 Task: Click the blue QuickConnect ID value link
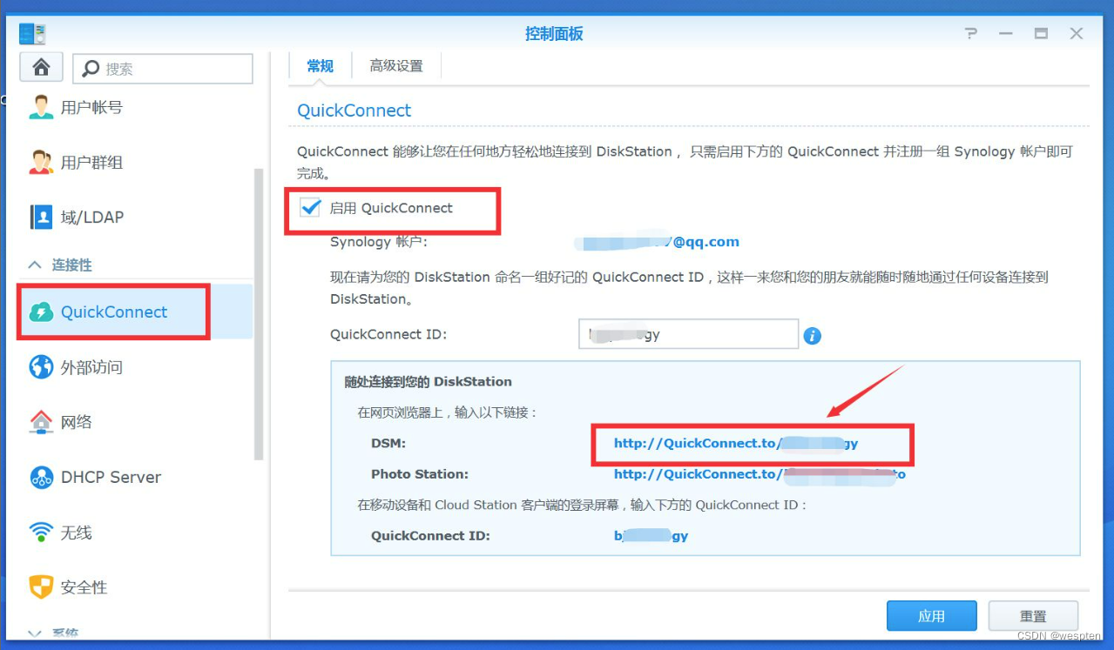pyautogui.click(x=651, y=535)
